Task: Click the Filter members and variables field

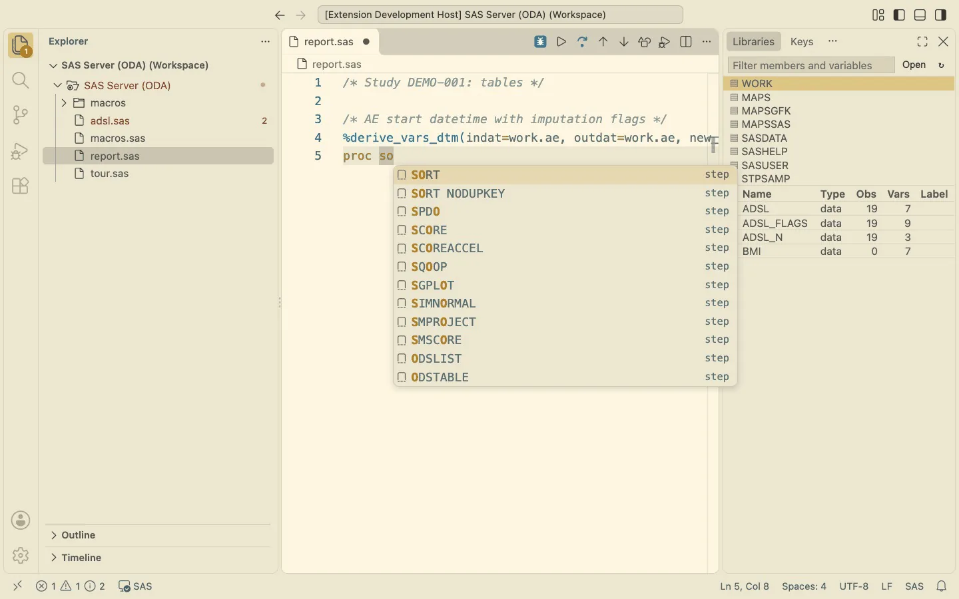Action: [811, 65]
